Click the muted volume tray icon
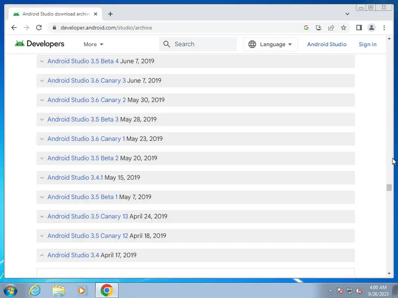 (359, 291)
